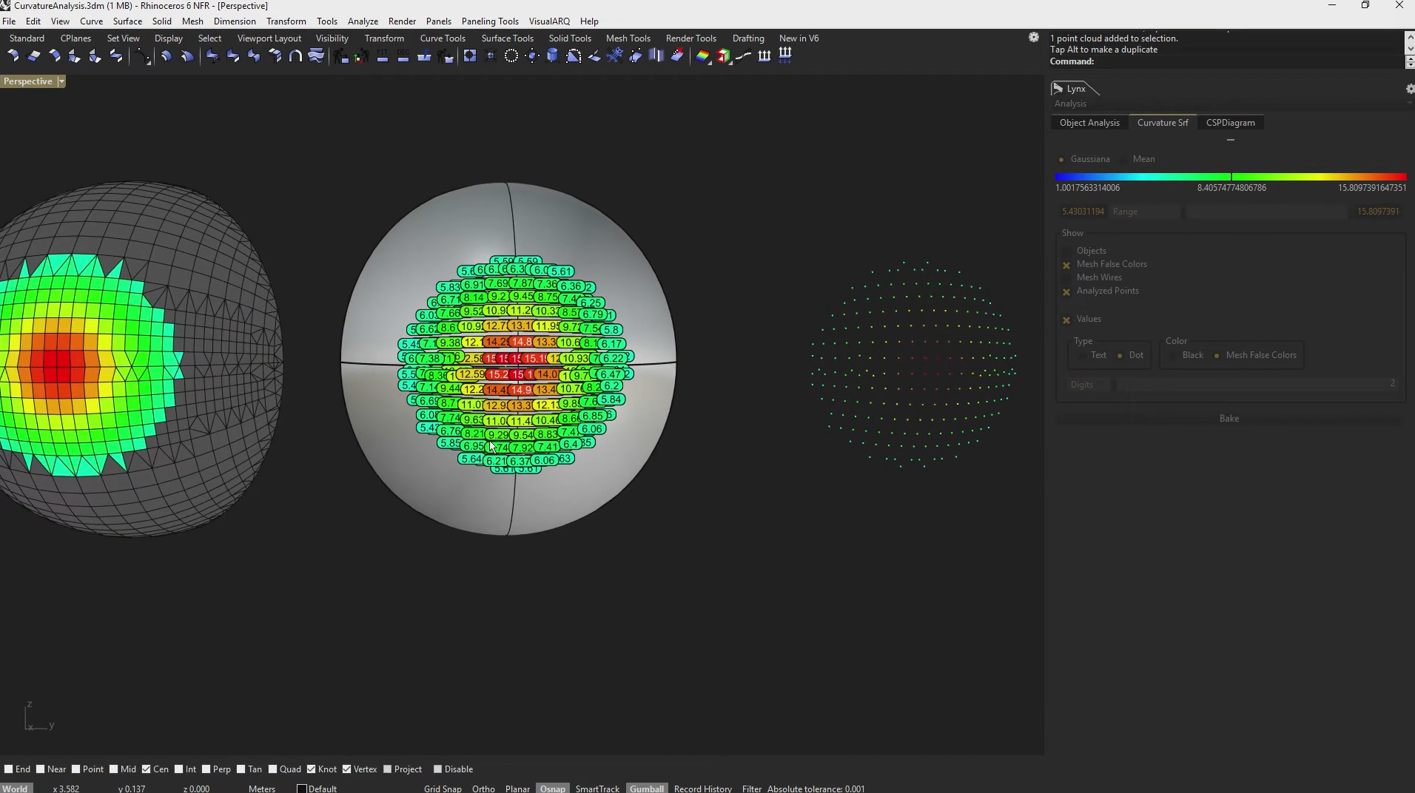Screen dimensions: 1415x793
Task: Open the Perspective viewport dropdown arrow
Action: pos(61,81)
